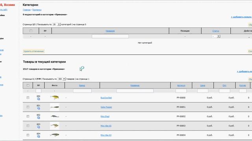Click the Нет категорий message text
Screen dimensions: 252x141
click(x=145, y=43)
